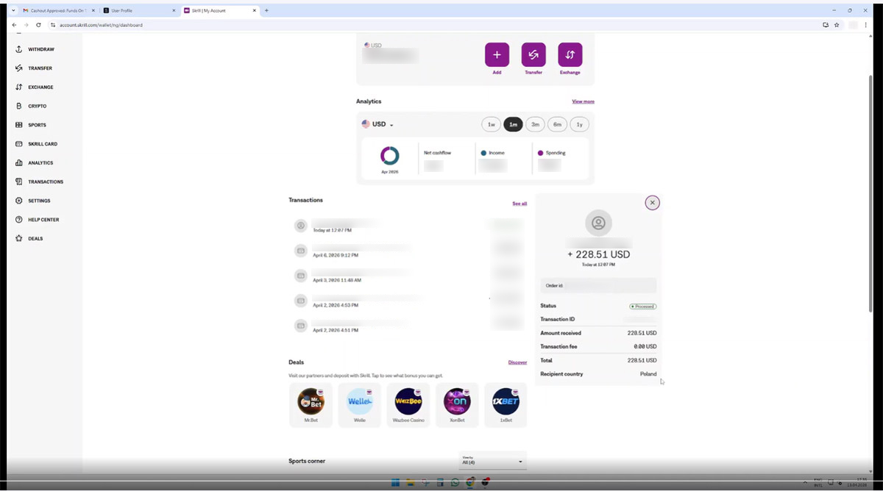Expand the USD currency dropdown in Analytics
Screen dimensions: 883x491
point(377,124)
